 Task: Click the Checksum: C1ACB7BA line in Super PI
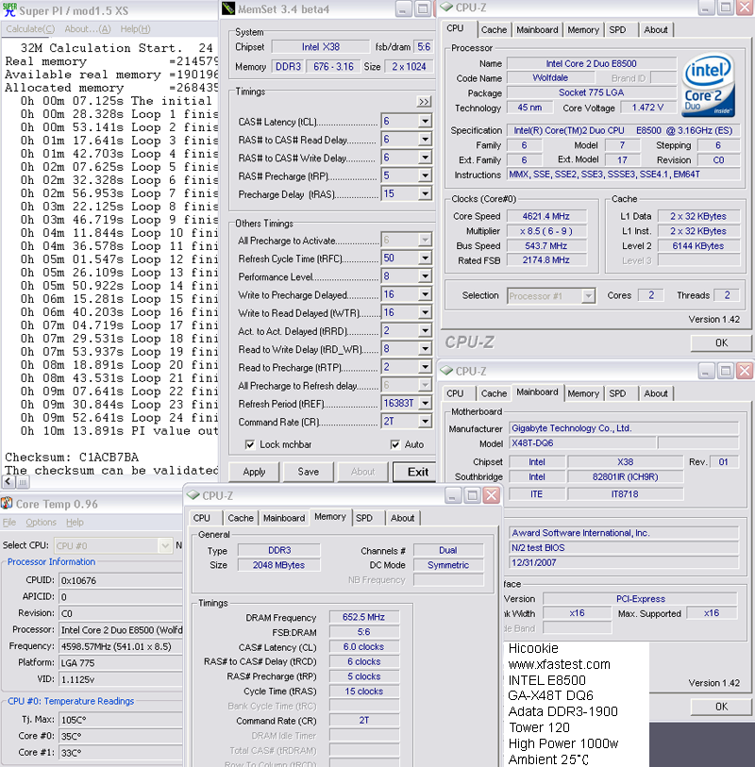click(x=72, y=458)
